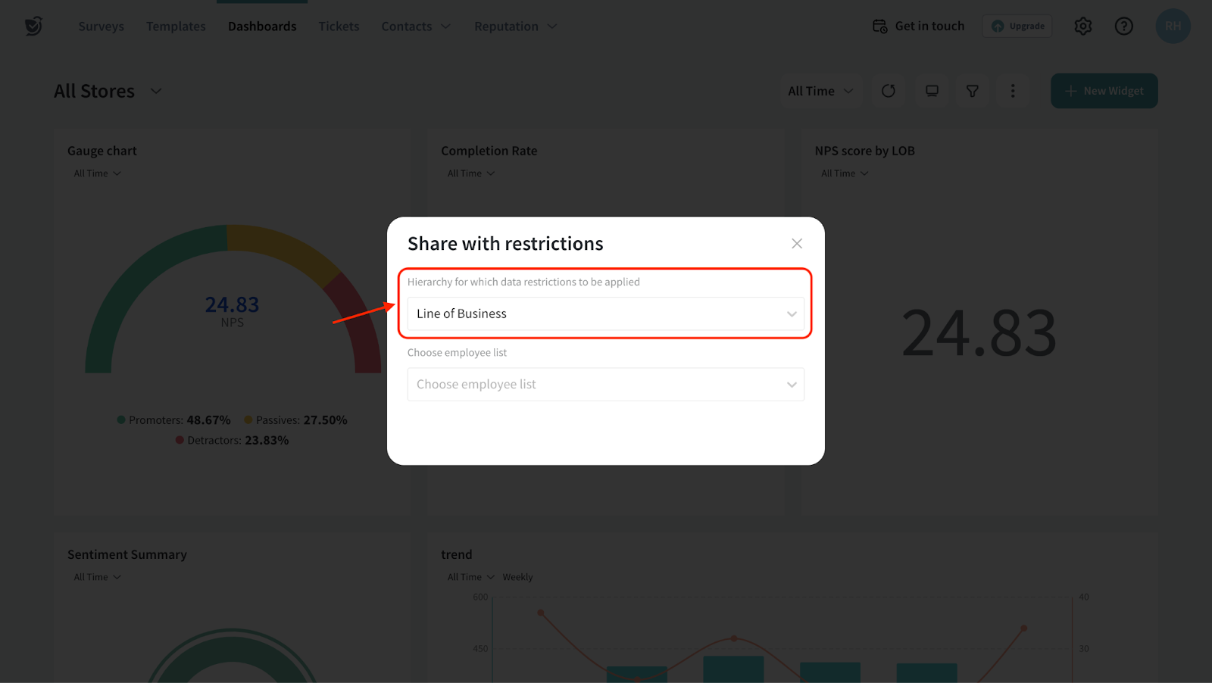Open the help question mark icon
This screenshot has width=1212, height=683.
1123,27
